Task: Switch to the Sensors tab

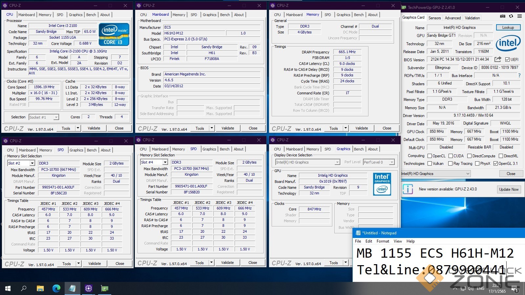Action: [x=434, y=18]
